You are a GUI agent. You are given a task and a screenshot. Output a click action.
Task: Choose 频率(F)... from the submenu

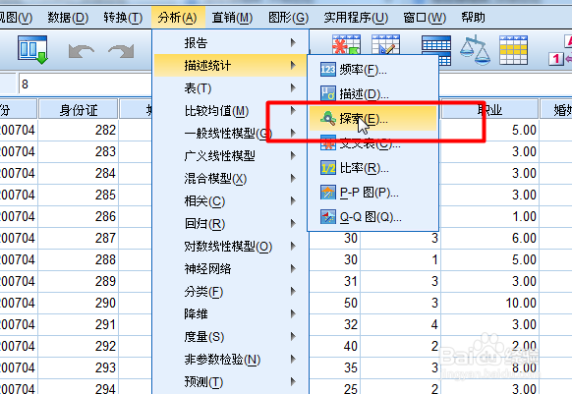372,69
